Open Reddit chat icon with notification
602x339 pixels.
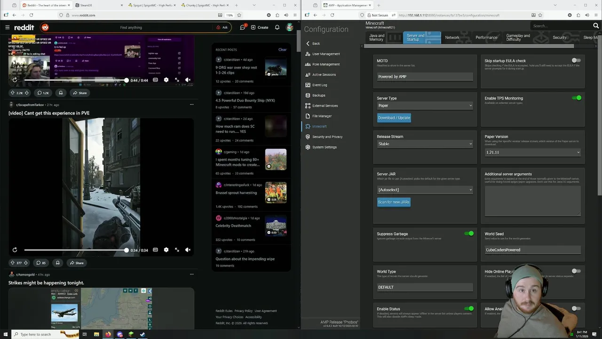coord(243,27)
